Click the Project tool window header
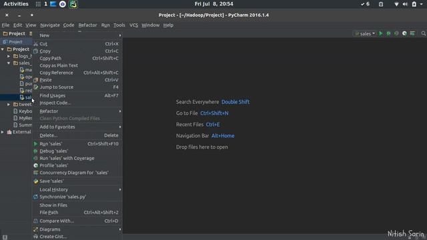The width and height of the screenshot is (427, 240). point(14,33)
